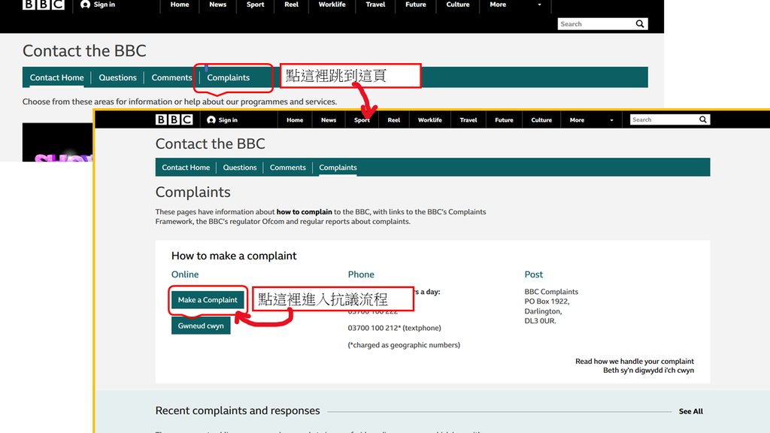Image resolution: width=770 pixels, height=433 pixels.
Task: Open More in back page navigation
Action: pyautogui.click(x=498, y=5)
